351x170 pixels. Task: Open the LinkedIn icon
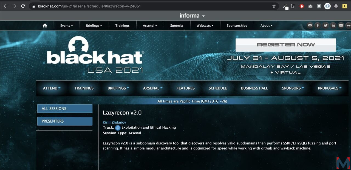pos(333,25)
